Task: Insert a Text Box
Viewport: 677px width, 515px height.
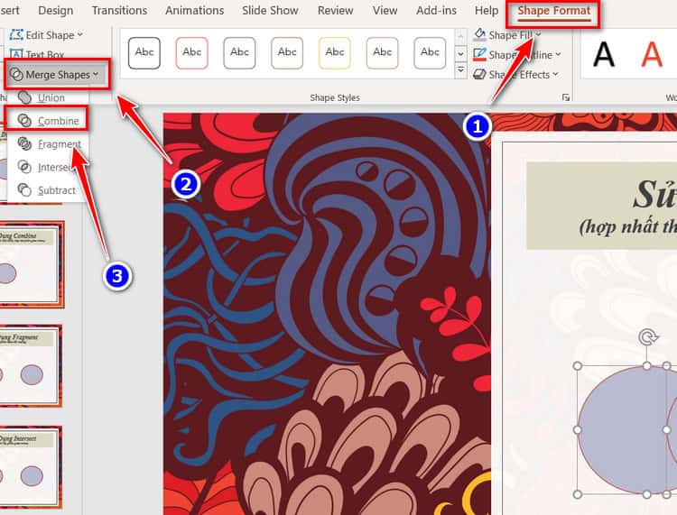Action: [x=38, y=54]
